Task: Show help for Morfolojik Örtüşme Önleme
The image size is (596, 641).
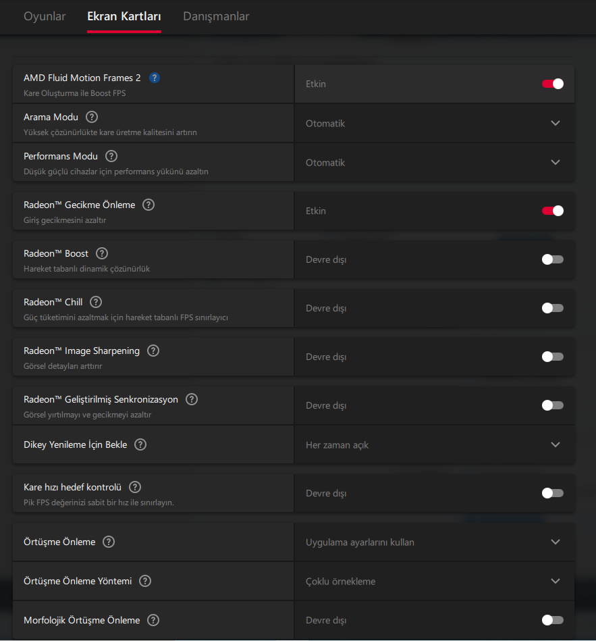Action: pos(153,620)
